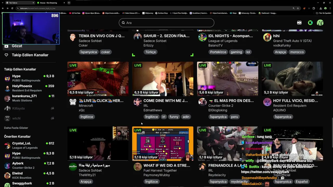This screenshot has width=333, height=187.
Task: Select the adin tag
Action: [x=186, y=117]
